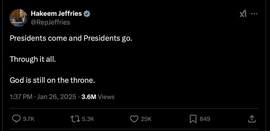Open Grok actions icon beside the tweet
Viewport: 270px width, 131px height.
point(243,14)
